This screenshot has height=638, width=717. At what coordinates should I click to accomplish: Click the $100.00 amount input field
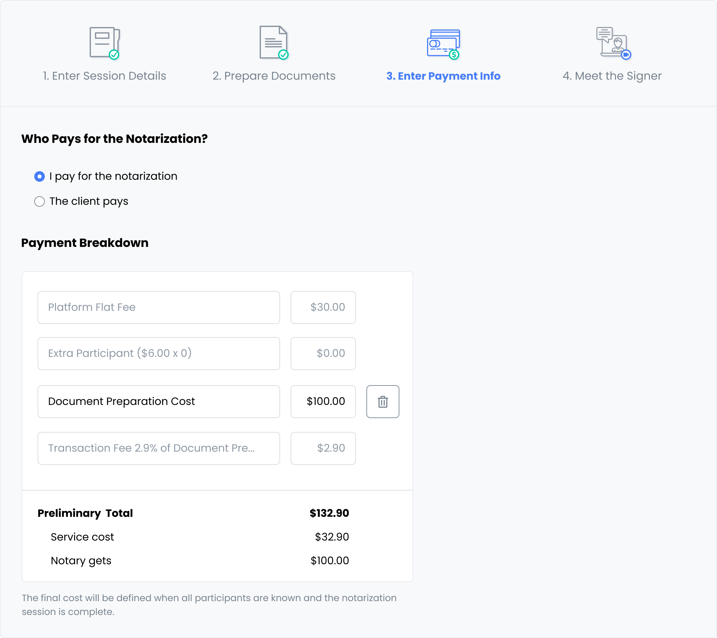(x=323, y=401)
